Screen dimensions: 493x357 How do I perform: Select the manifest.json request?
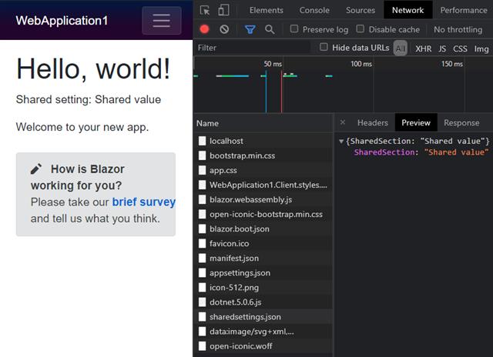(x=263, y=258)
